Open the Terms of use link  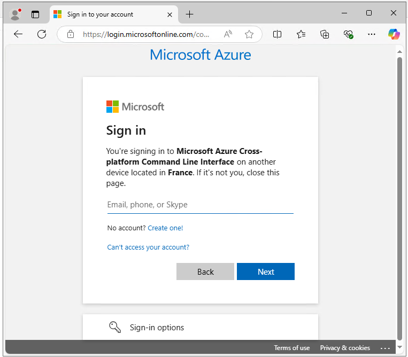291,347
